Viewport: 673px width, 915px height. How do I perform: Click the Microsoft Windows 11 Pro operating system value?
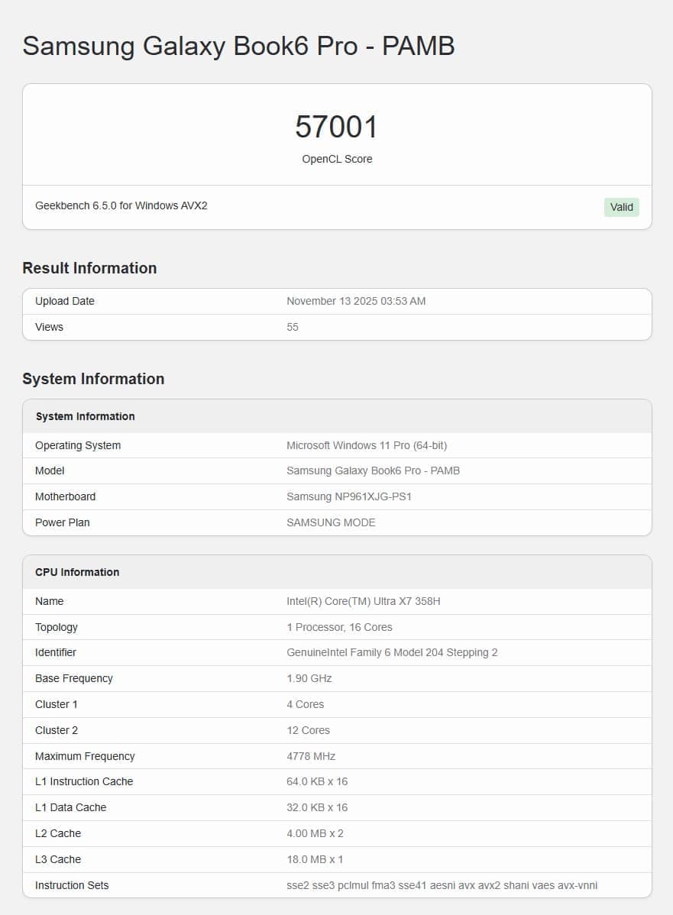[x=367, y=445]
